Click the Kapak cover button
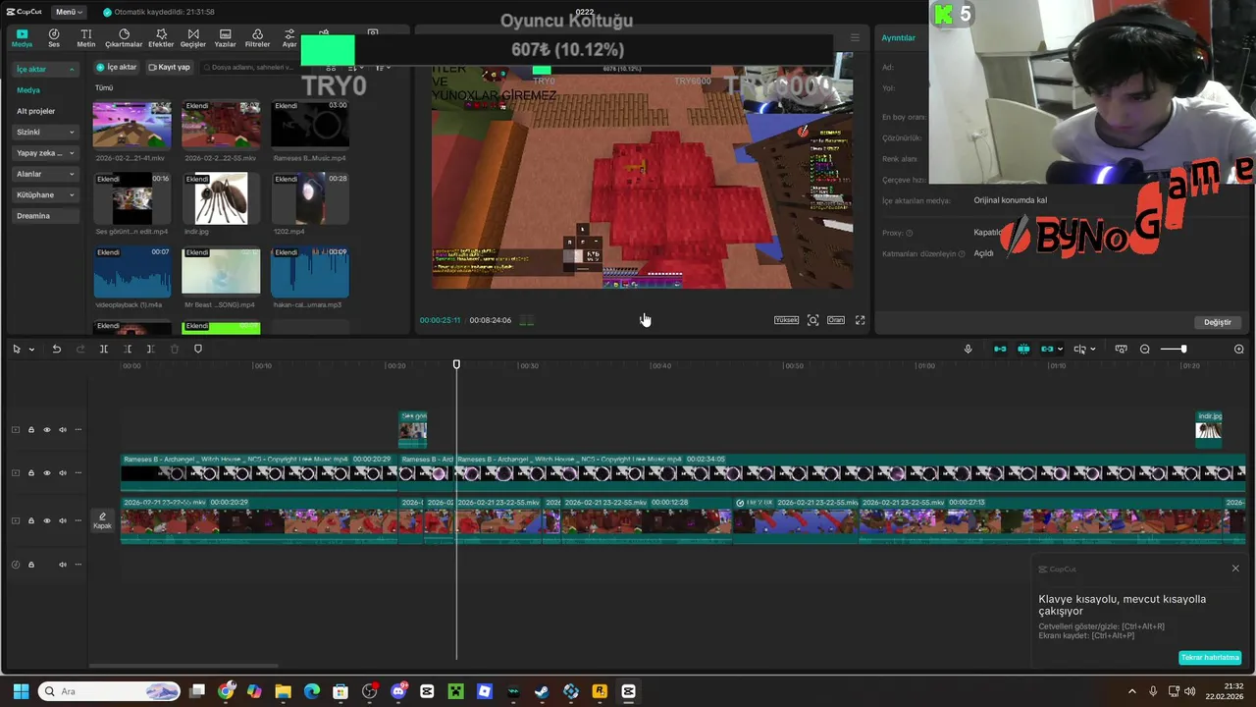Screen dimensions: 1256x707 [x=102, y=520]
